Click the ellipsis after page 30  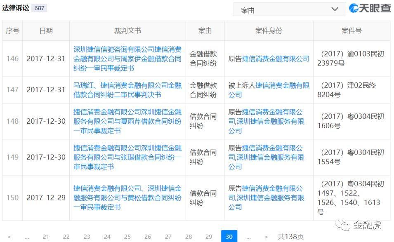click(248, 237)
